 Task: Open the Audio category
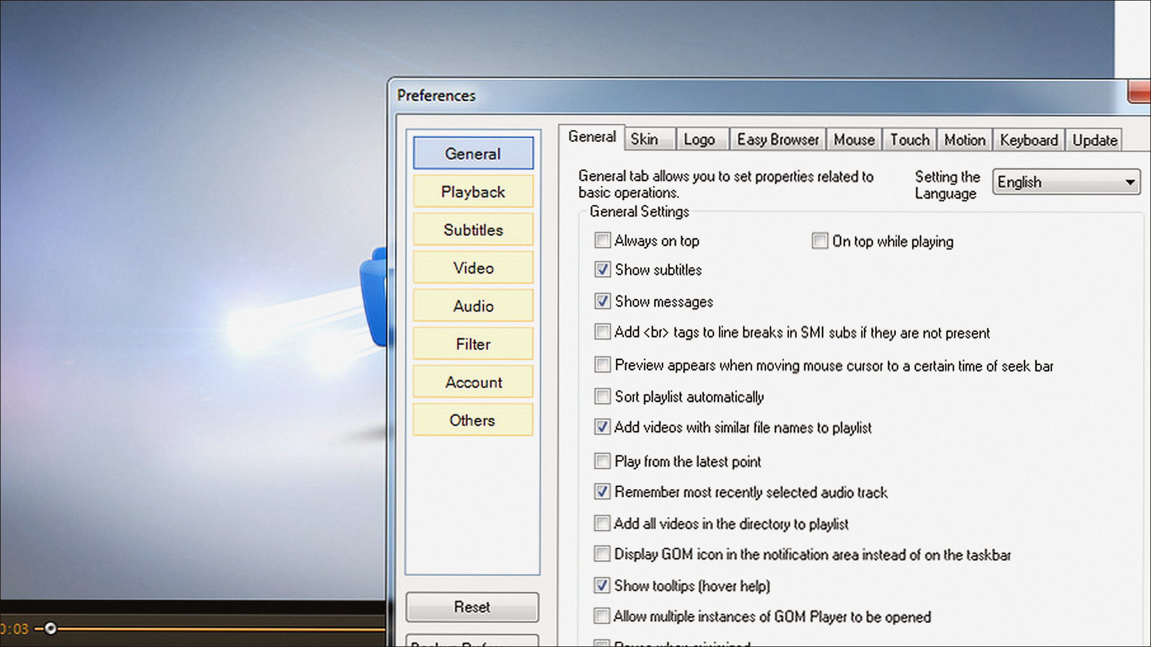[x=473, y=306]
